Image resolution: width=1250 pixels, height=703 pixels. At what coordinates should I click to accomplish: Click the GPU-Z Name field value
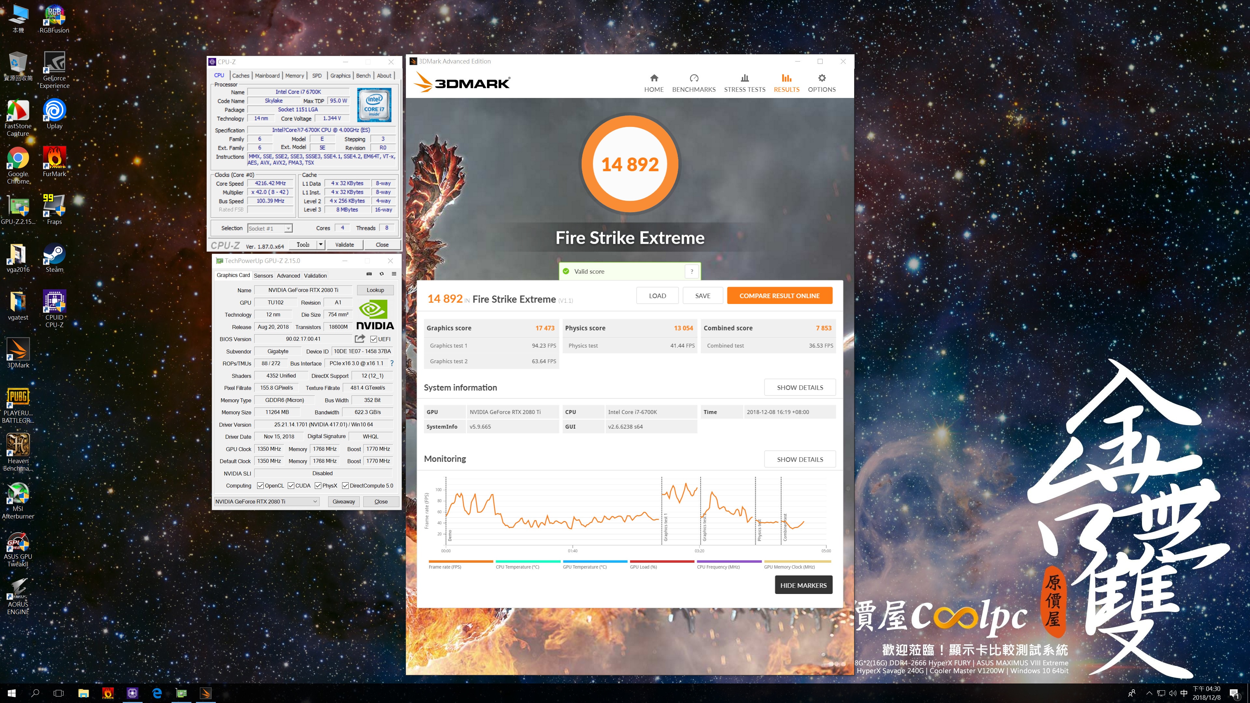pos(303,290)
